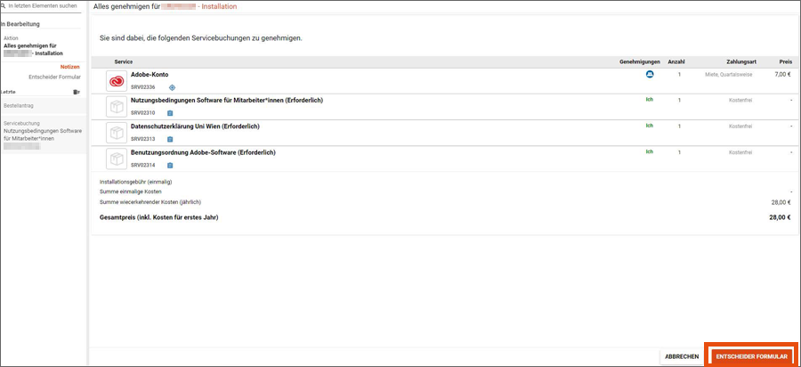801x367 pixels.
Task: Click 'Ich' approval for Datenschutzerklärung Uni Wien
Action: tap(649, 126)
